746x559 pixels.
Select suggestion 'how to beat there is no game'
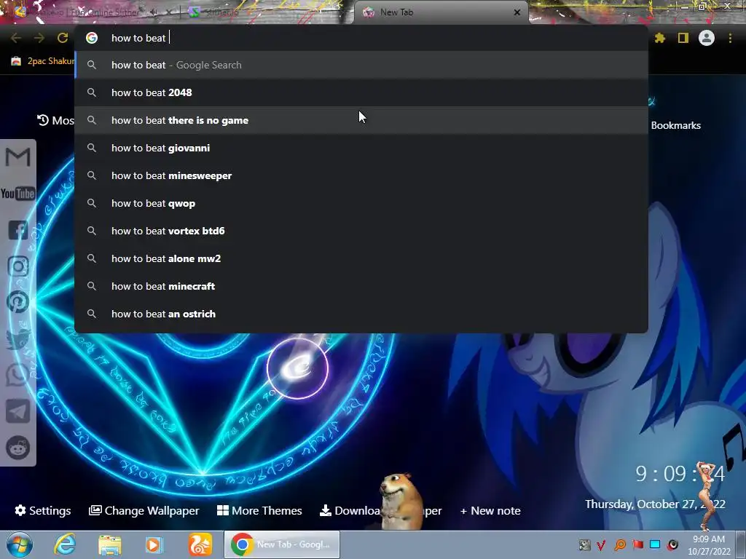[361, 120]
